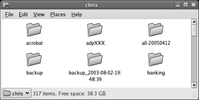The height and width of the screenshot is (100, 199).
Task: Select the acrobat folder icon
Action: click(34, 30)
